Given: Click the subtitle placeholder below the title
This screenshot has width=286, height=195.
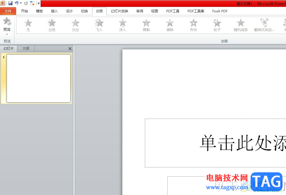Looking at the screenshot, I should [x=227, y=186].
